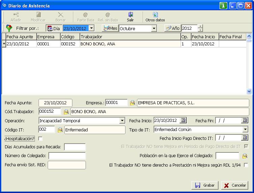Screen dimensions: 254x193
Task: Open worker lookup search icon
Action: point(66,112)
